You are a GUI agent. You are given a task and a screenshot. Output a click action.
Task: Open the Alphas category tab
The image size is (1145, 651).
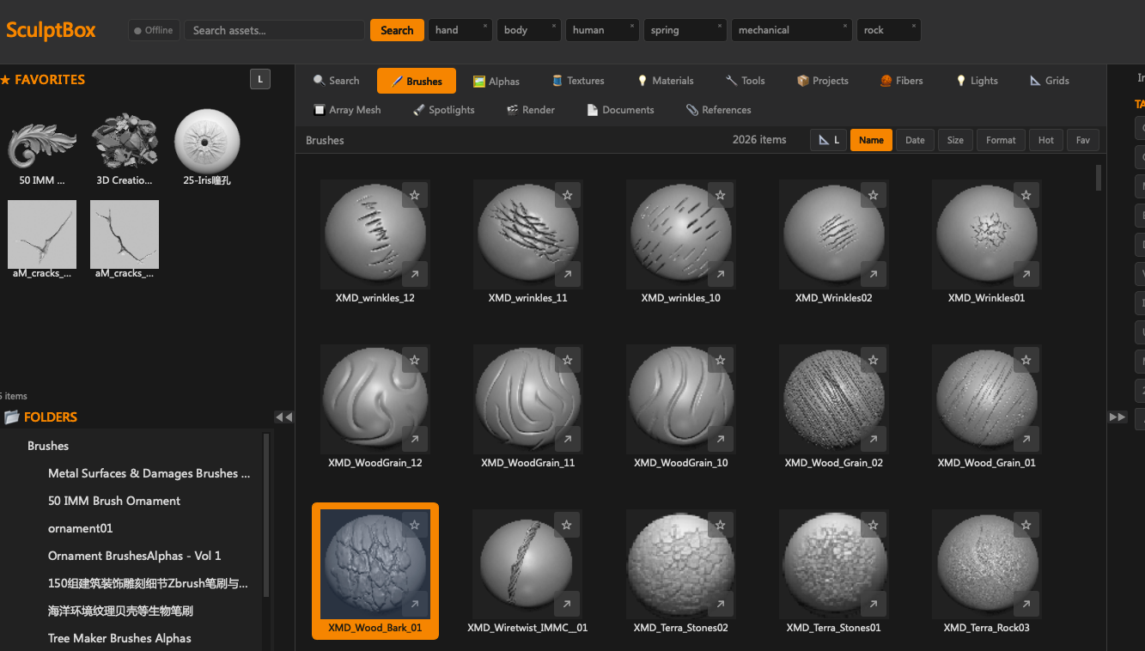pos(496,81)
